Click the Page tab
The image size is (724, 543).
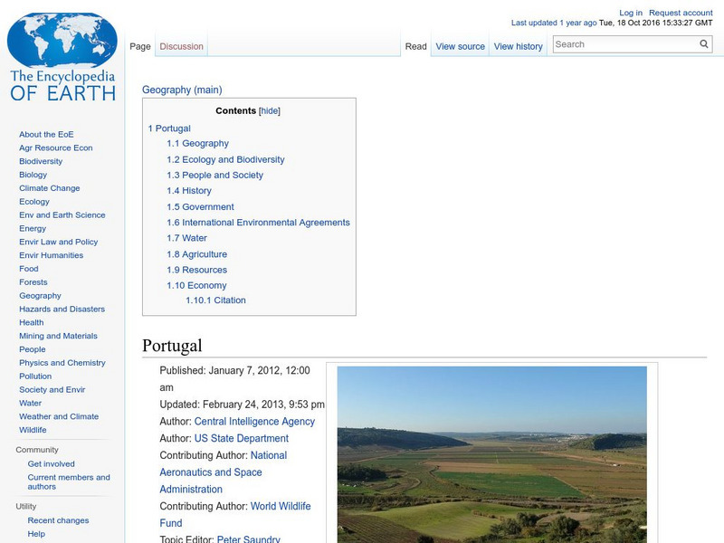click(x=141, y=44)
